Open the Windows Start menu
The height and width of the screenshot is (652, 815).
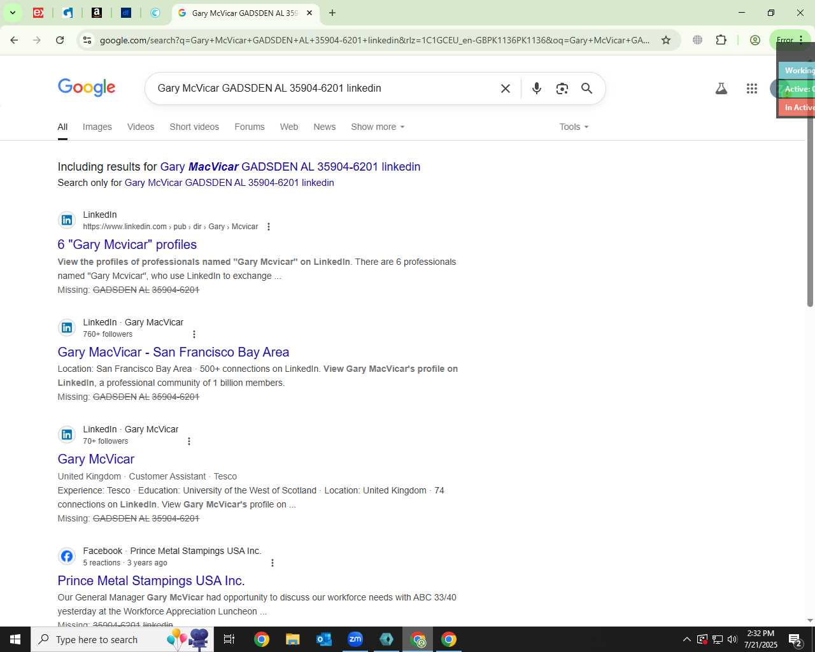[x=15, y=639]
